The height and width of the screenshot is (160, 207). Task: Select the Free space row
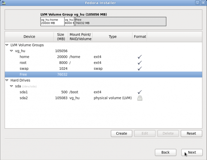pos(104,74)
